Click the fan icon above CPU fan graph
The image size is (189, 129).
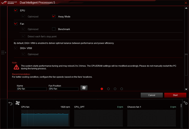(18, 103)
